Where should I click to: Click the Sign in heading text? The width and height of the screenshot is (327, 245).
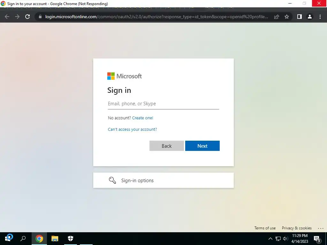click(x=119, y=90)
